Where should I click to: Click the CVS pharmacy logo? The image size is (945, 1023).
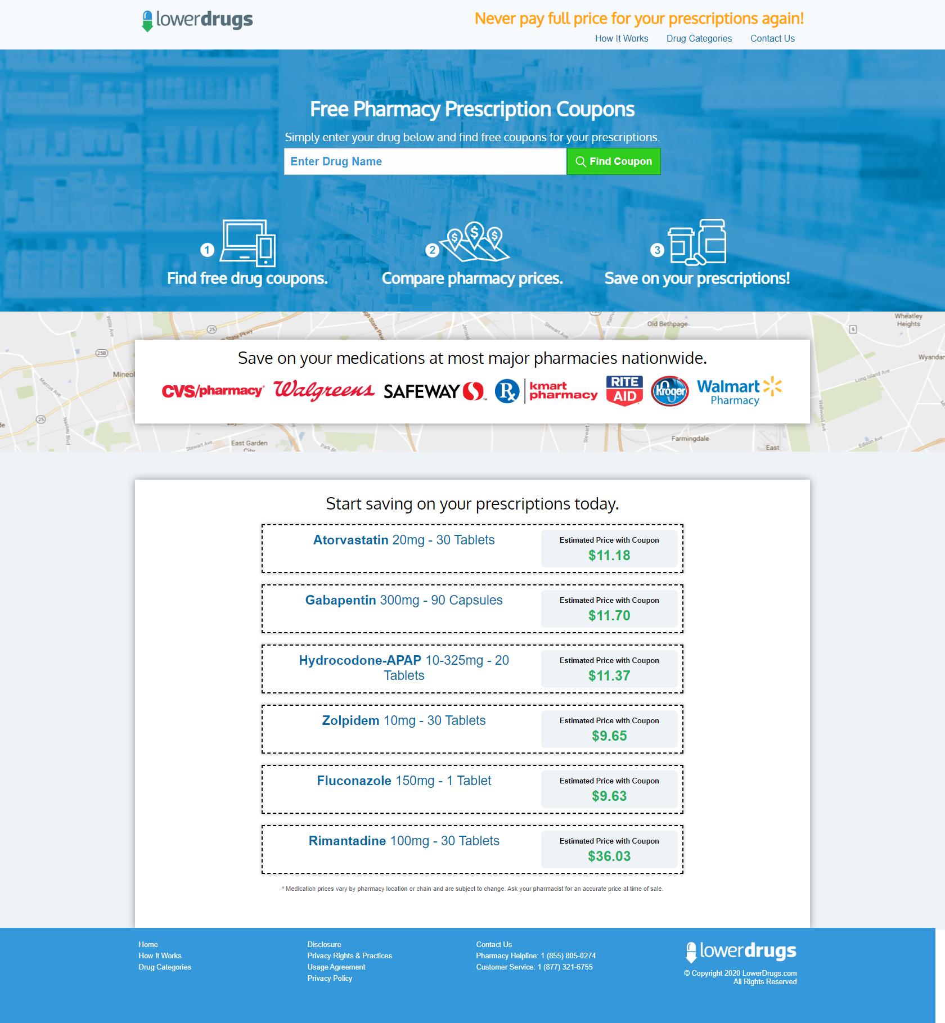[x=213, y=391]
